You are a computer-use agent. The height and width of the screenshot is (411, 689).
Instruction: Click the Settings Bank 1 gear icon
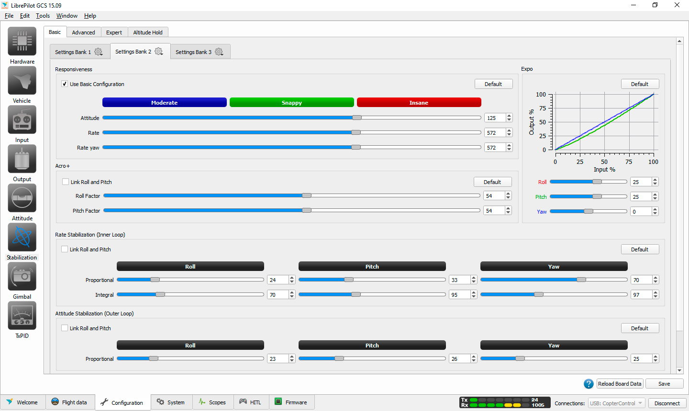(x=99, y=52)
